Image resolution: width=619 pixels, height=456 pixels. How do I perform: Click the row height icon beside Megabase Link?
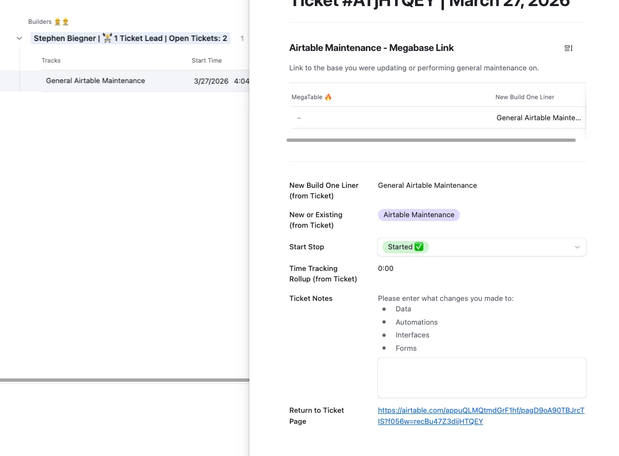569,48
